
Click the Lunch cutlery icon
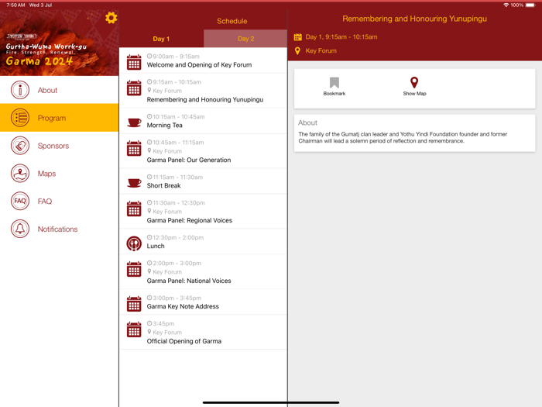(134, 243)
